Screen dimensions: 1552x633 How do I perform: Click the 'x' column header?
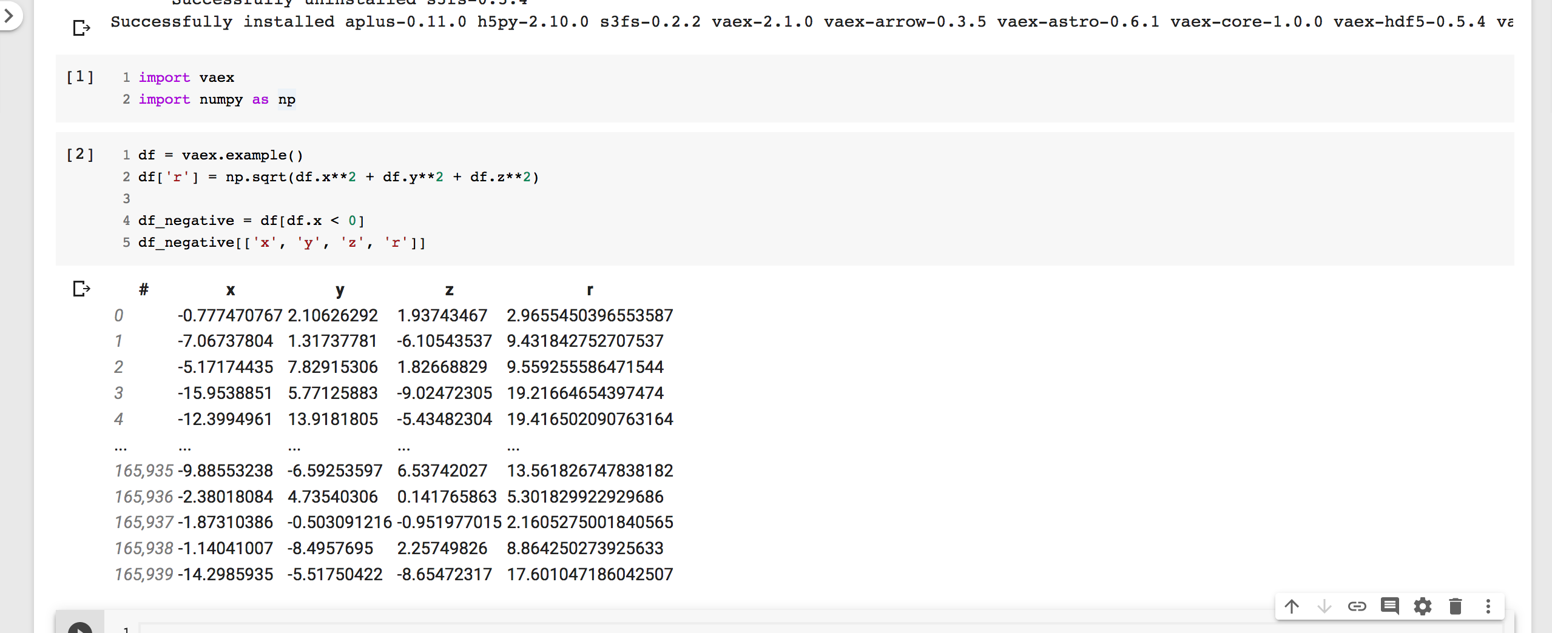point(231,290)
